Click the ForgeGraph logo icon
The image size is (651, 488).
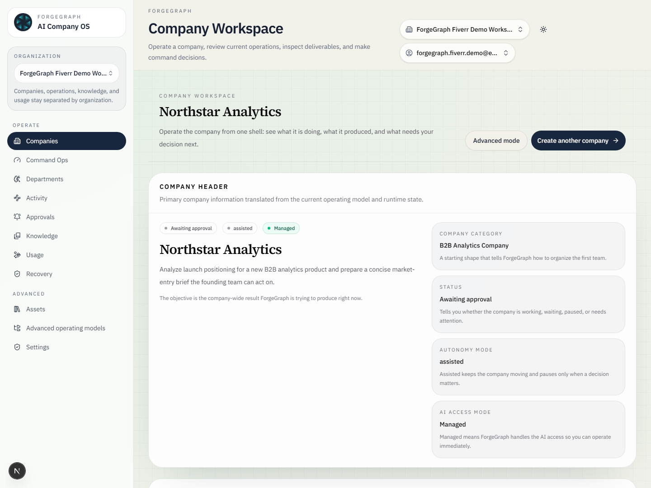coord(23,22)
